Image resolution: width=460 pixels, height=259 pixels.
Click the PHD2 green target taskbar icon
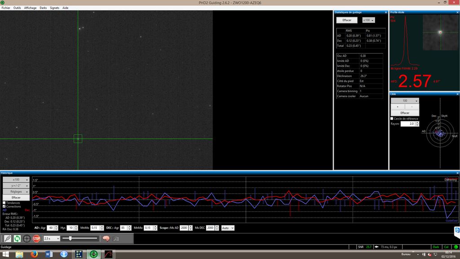tap(93, 255)
